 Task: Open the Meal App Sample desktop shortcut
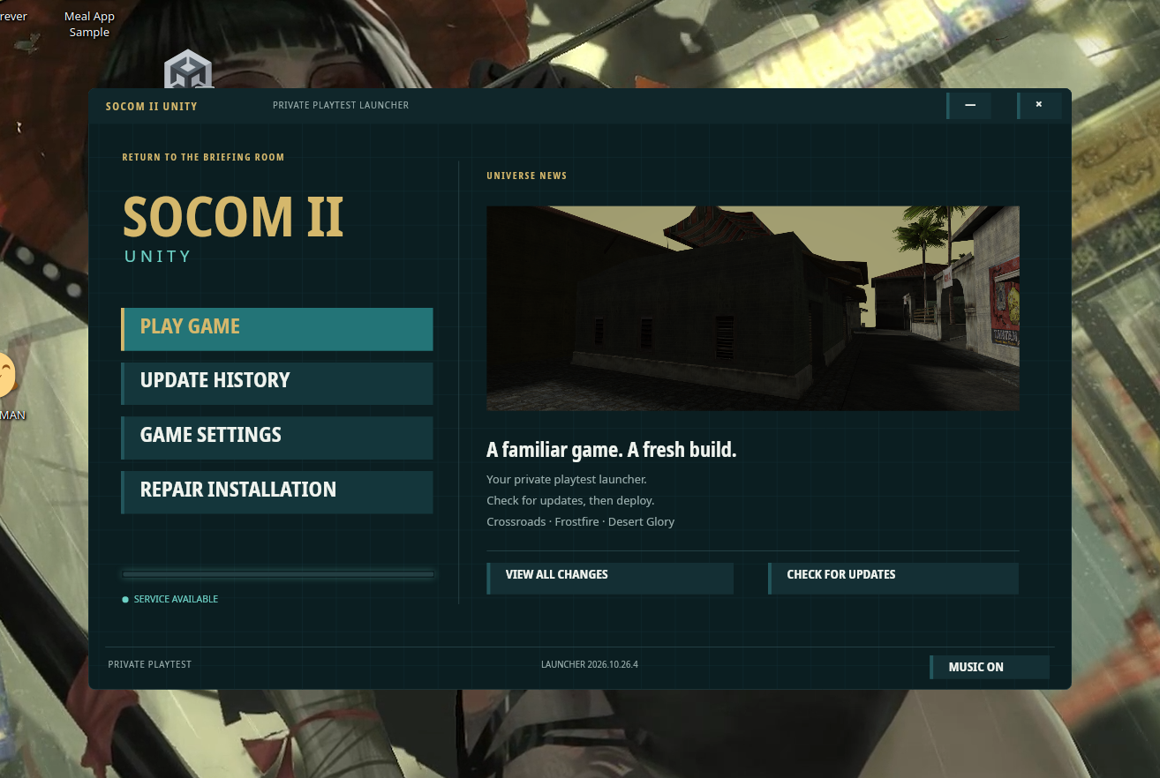click(x=89, y=24)
